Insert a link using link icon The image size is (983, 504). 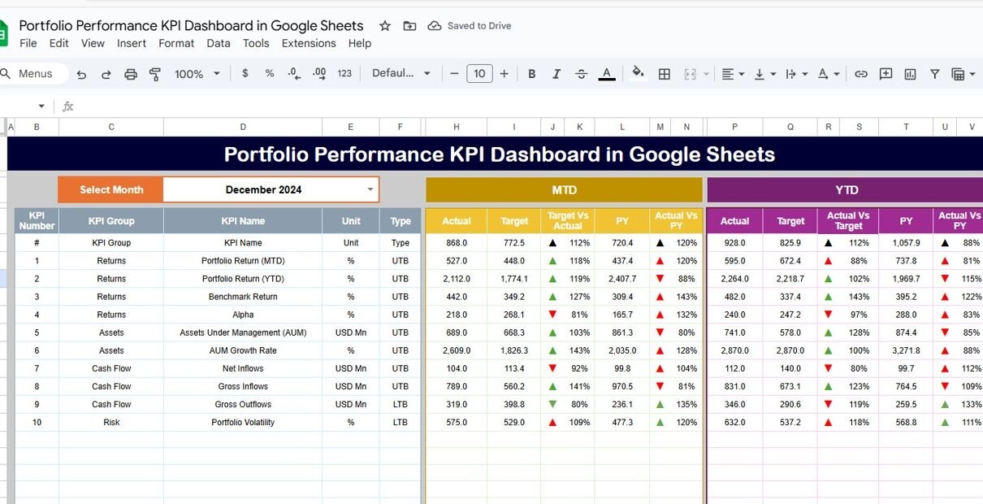(861, 74)
